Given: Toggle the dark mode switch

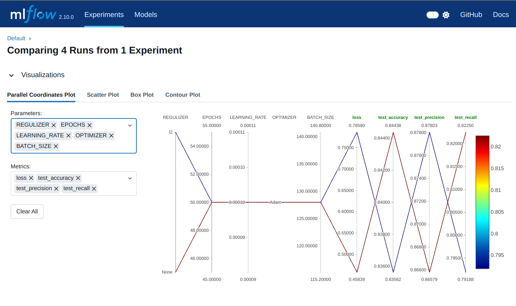Looking at the screenshot, I should 432,15.
